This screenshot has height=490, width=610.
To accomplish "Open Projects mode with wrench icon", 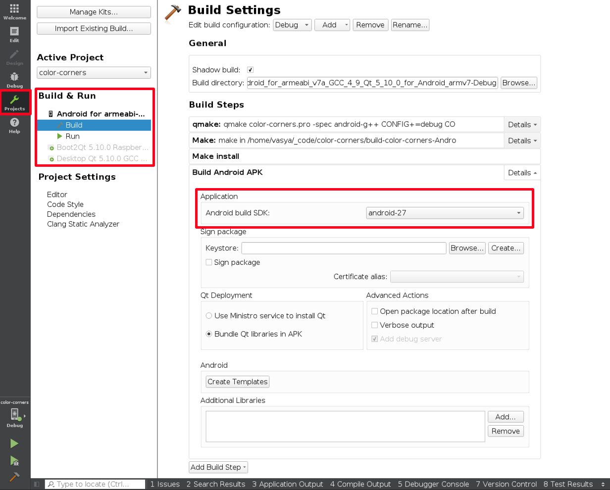I will click(15, 102).
